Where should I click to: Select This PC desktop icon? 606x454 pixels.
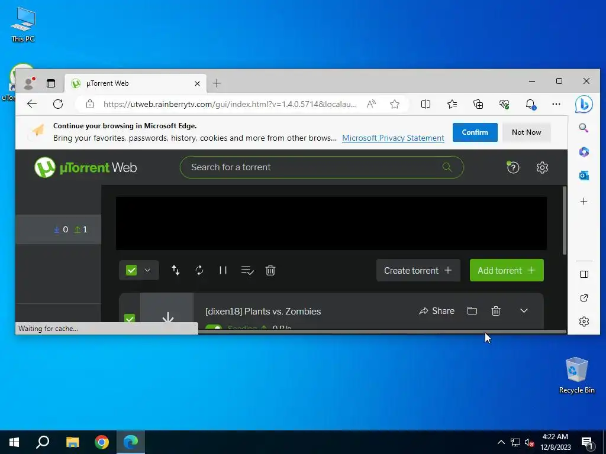point(23,24)
